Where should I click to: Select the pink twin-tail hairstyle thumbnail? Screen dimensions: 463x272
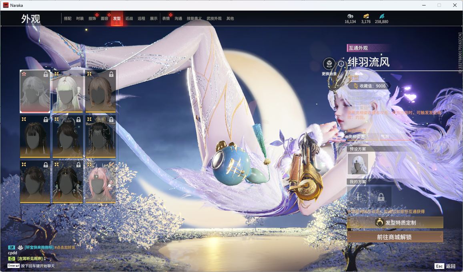point(100,182)
